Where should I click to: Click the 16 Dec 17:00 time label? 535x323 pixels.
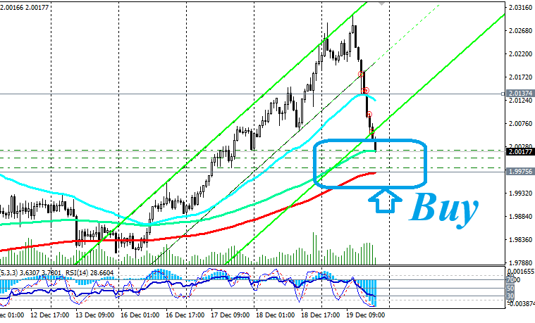tap(185, 315)
